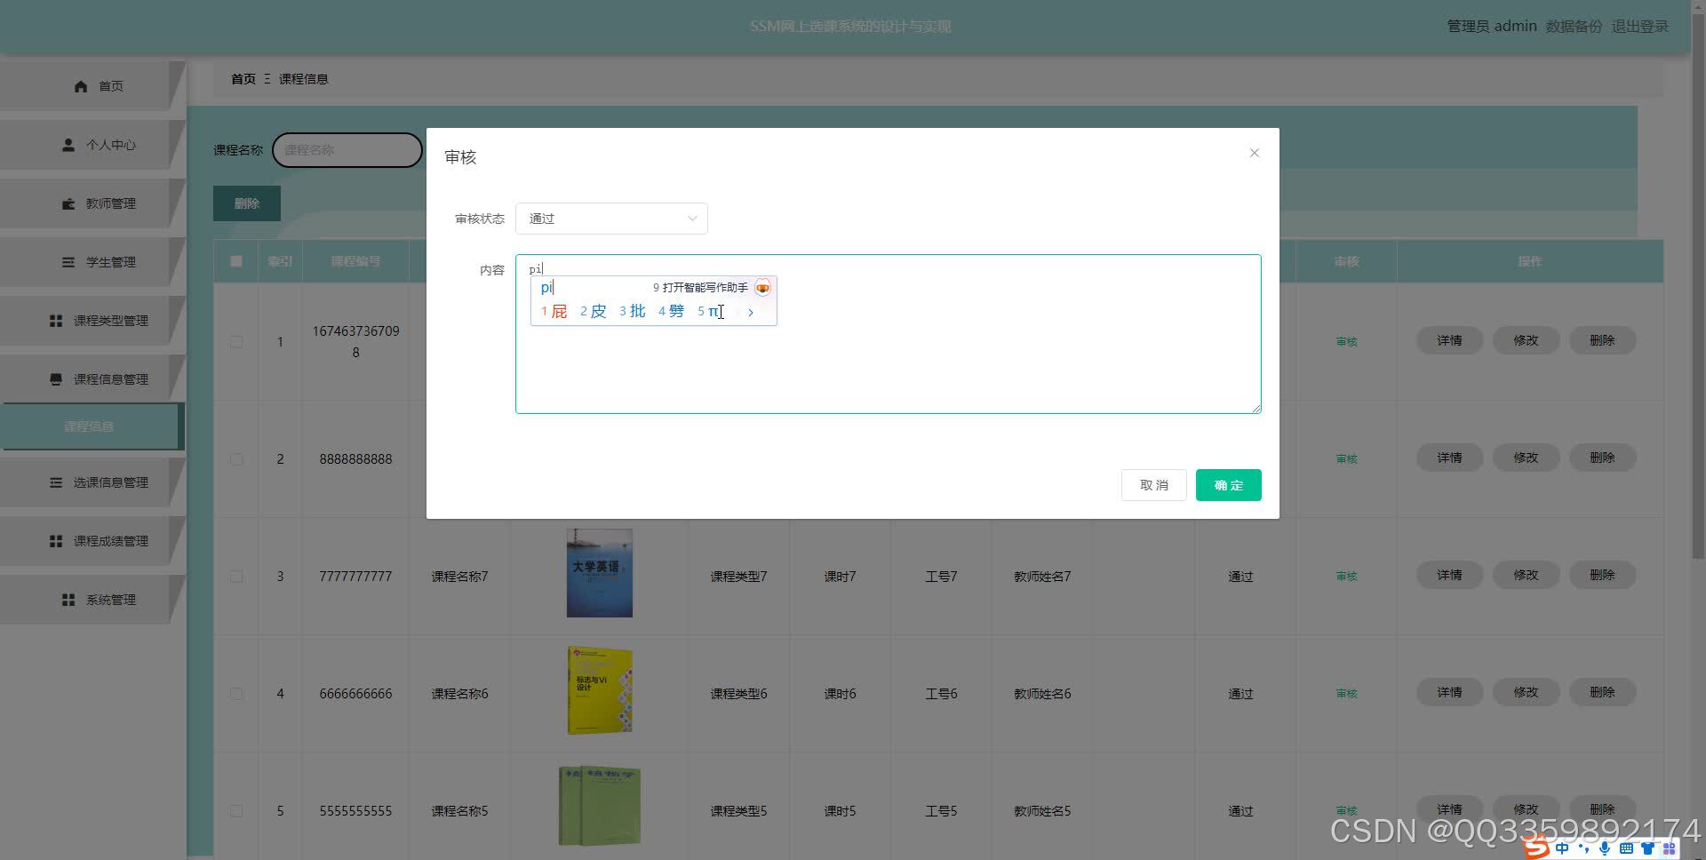Image resolution: width=1706 pixels, height=860 pixels.
Task: Click 详情 for row 5555555555
Action: point(1449,809)
